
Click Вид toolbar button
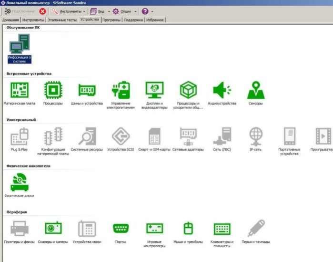[x=98, y=11]
